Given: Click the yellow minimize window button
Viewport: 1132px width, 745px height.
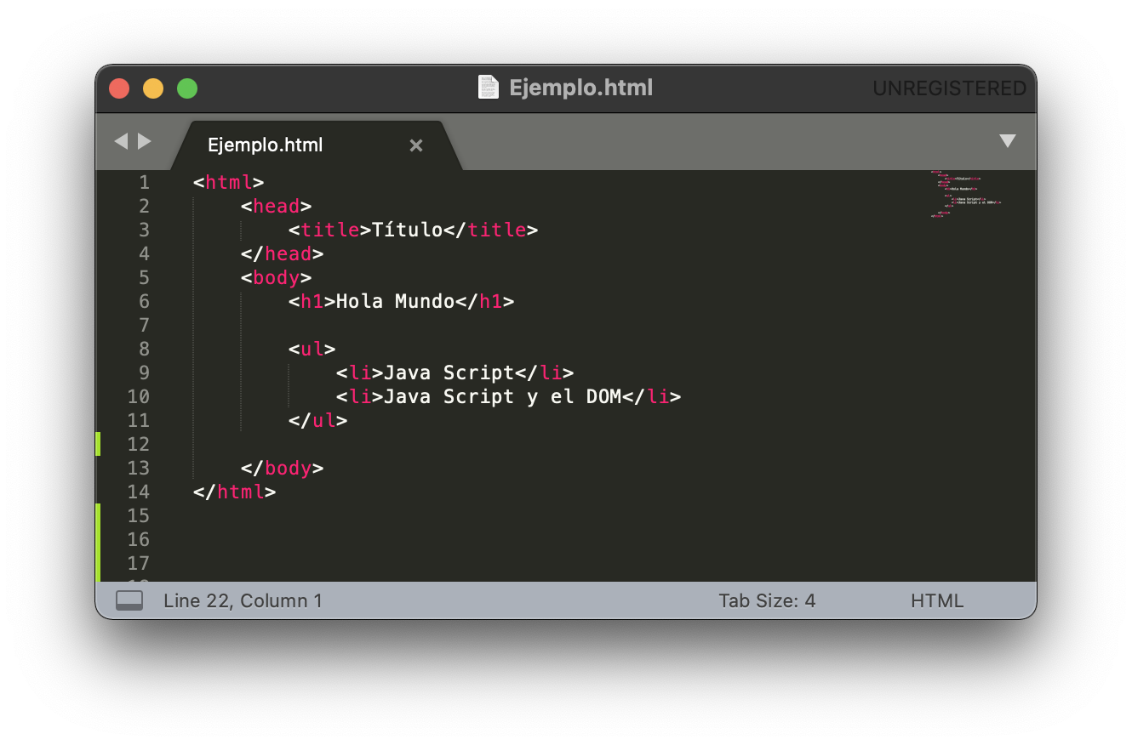Looking at the screenshot, I should click(x=153, y=88).
